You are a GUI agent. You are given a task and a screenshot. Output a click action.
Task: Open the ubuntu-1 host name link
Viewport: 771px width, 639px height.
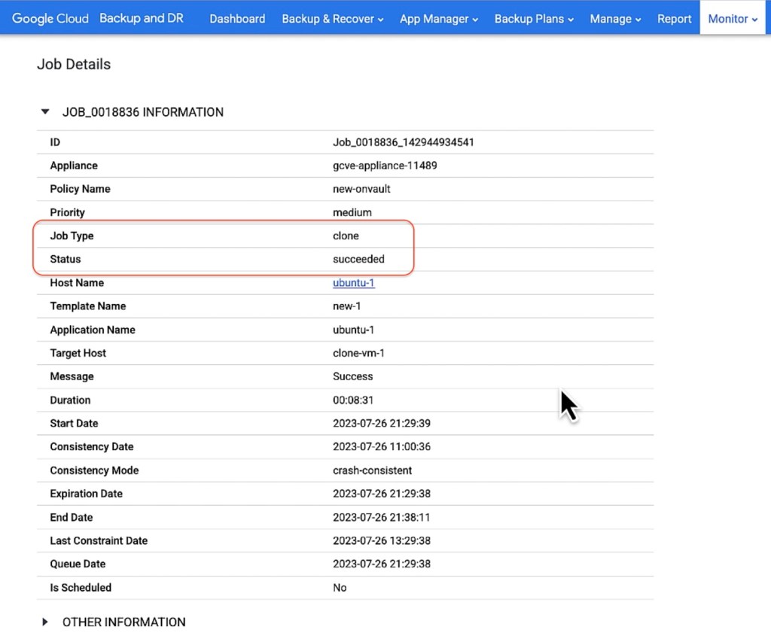click(353, 283)
